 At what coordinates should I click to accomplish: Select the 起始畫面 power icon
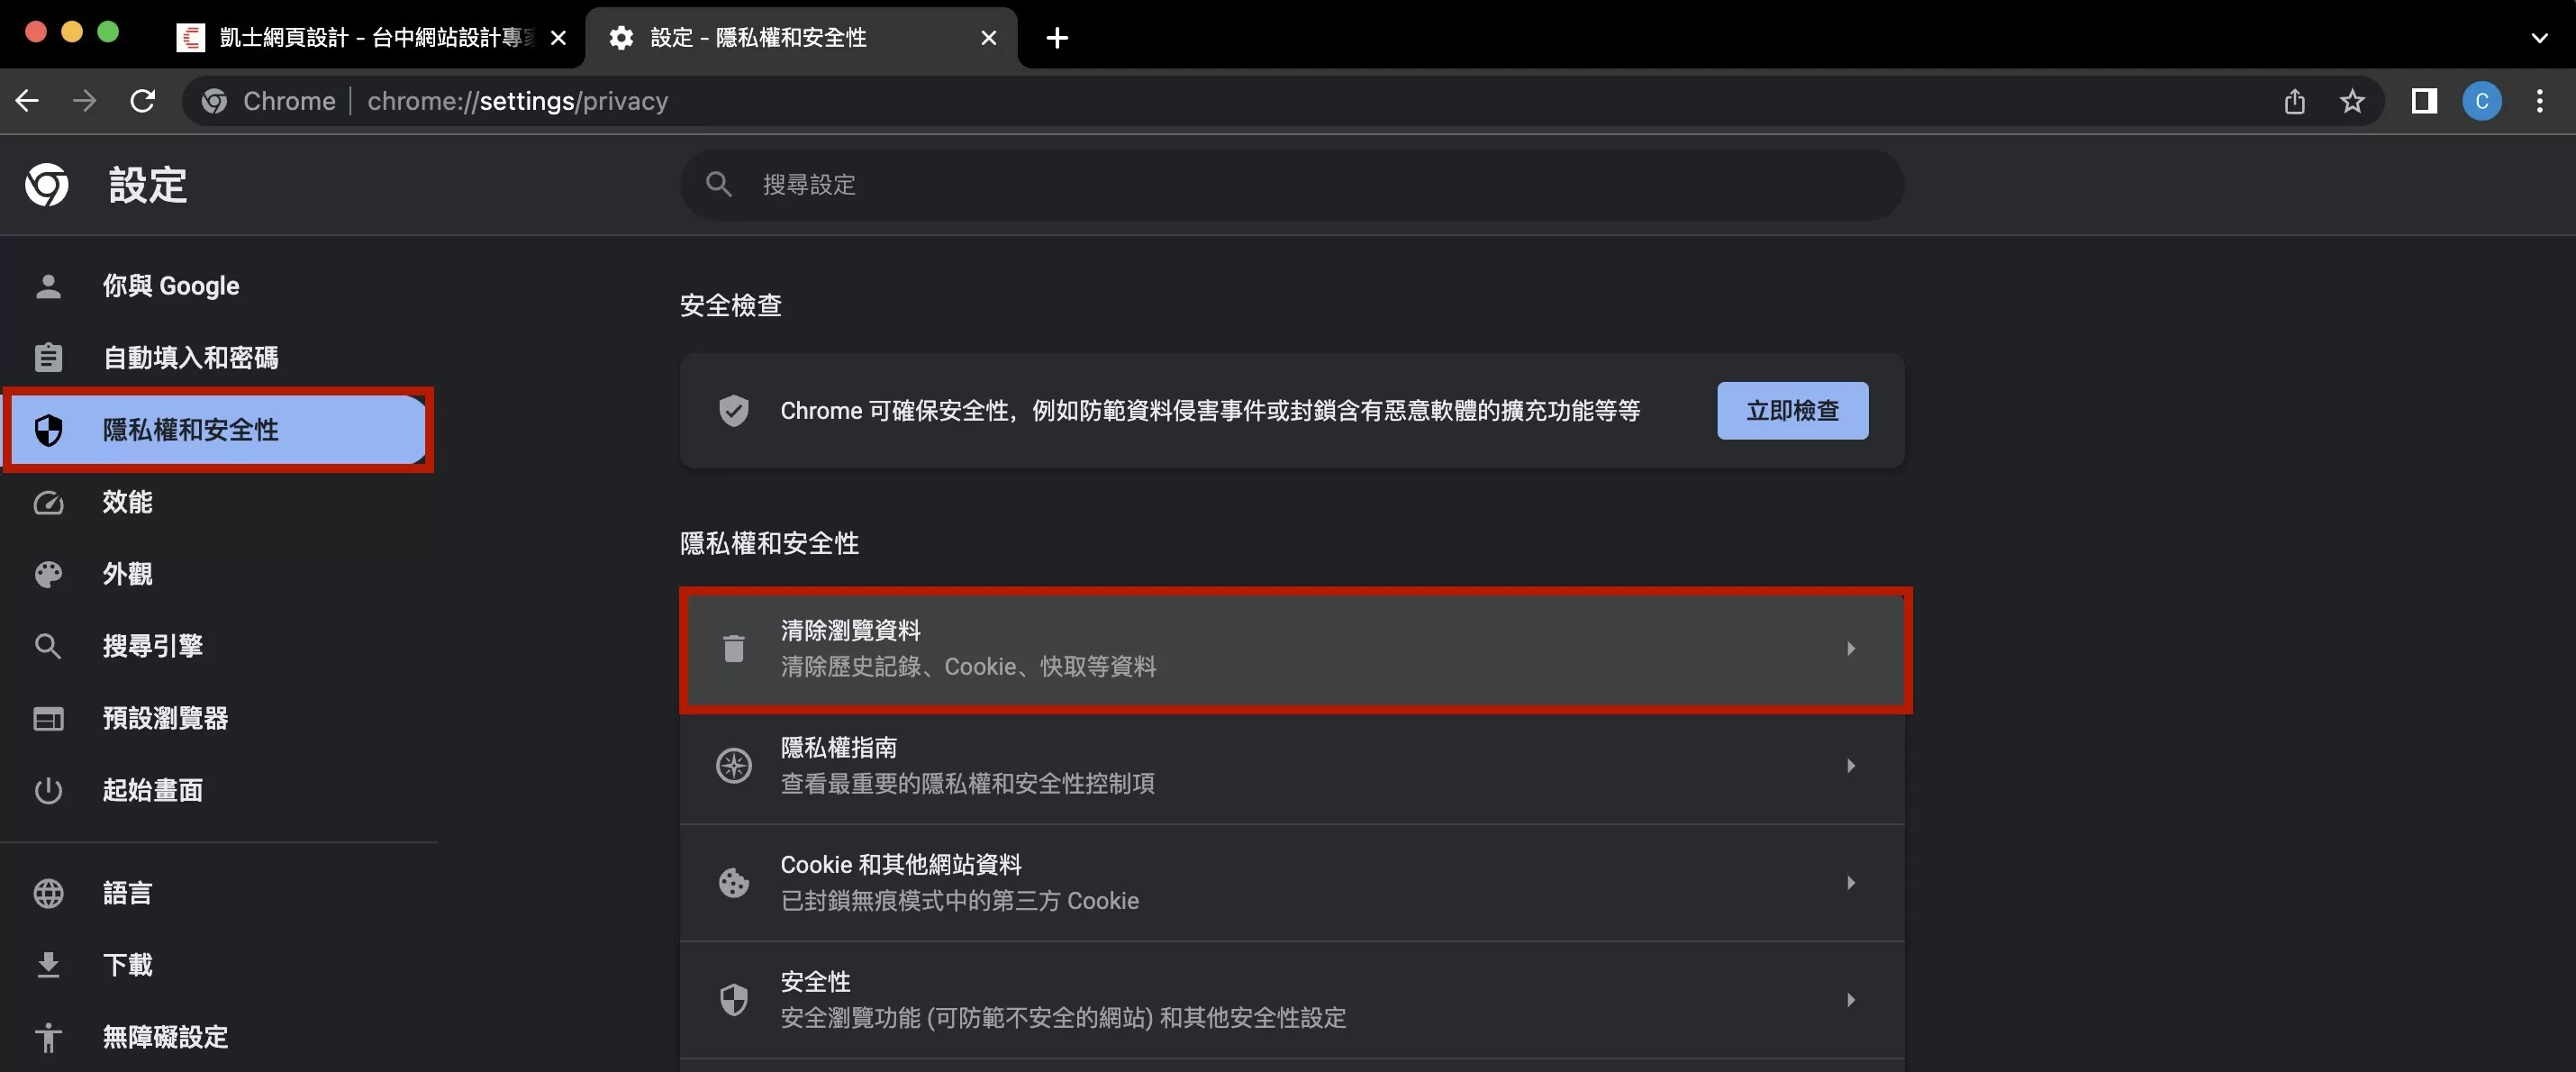tap(48, 790)
